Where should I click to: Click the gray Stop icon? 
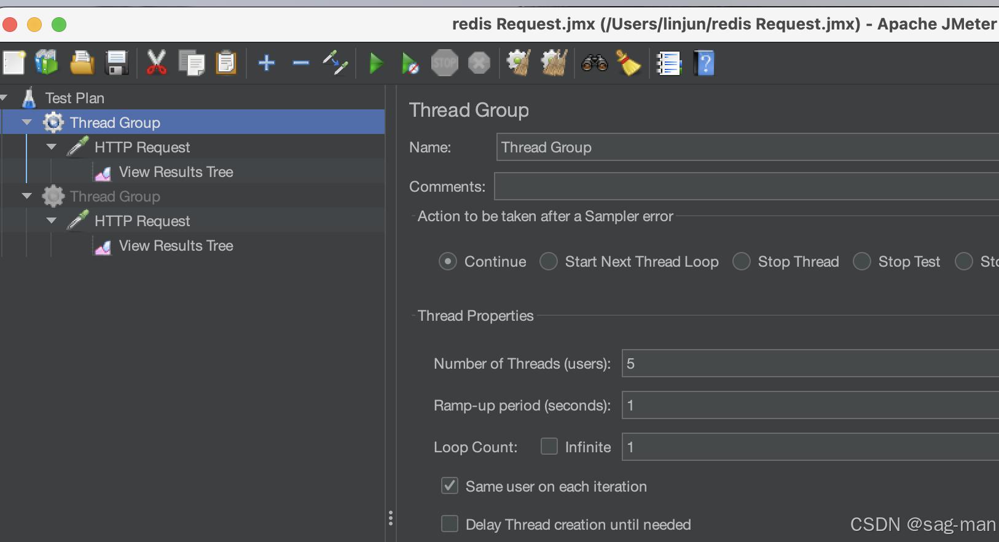445,63
